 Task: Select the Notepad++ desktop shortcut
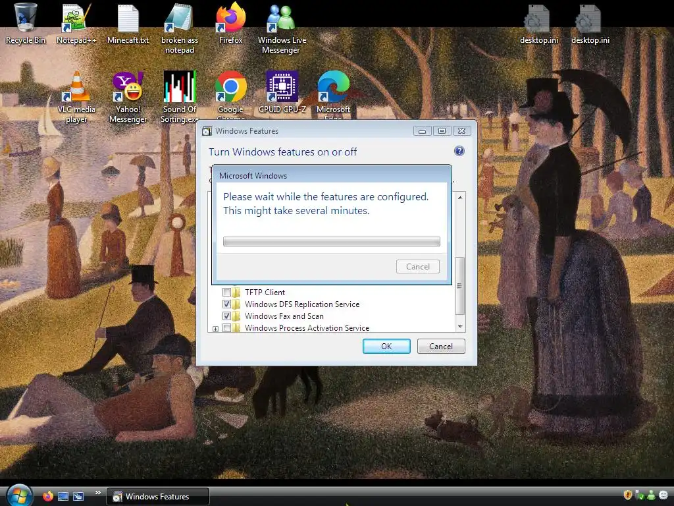76,24
